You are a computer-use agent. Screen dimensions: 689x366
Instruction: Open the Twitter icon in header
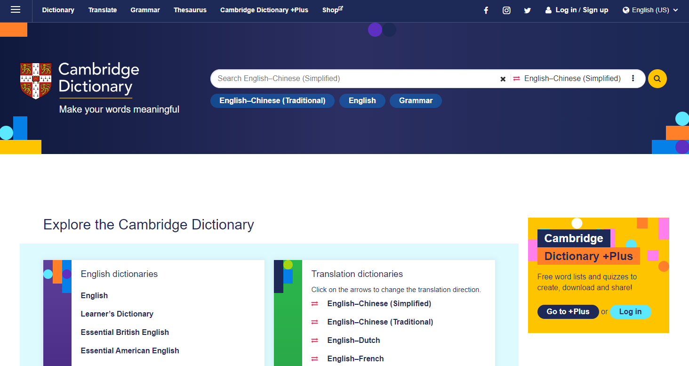[x=528, y=10]
